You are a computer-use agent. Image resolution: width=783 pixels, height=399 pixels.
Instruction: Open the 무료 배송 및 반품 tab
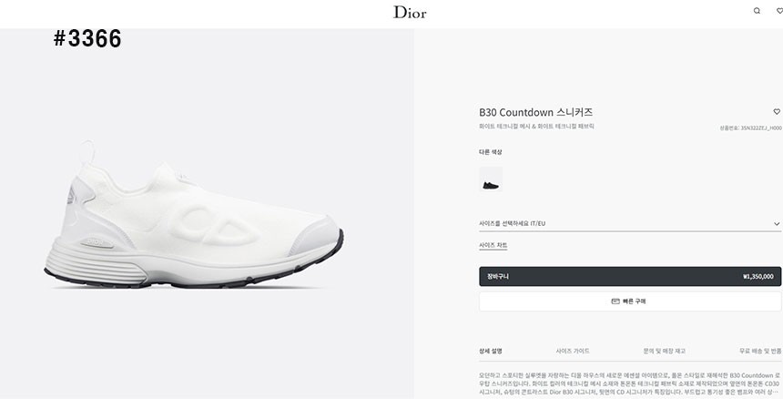[x=760, y=351]
